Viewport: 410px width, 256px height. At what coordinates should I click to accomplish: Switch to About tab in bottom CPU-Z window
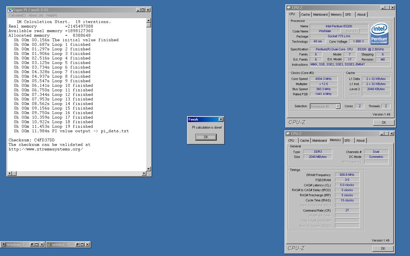click(x=360, y=141)
